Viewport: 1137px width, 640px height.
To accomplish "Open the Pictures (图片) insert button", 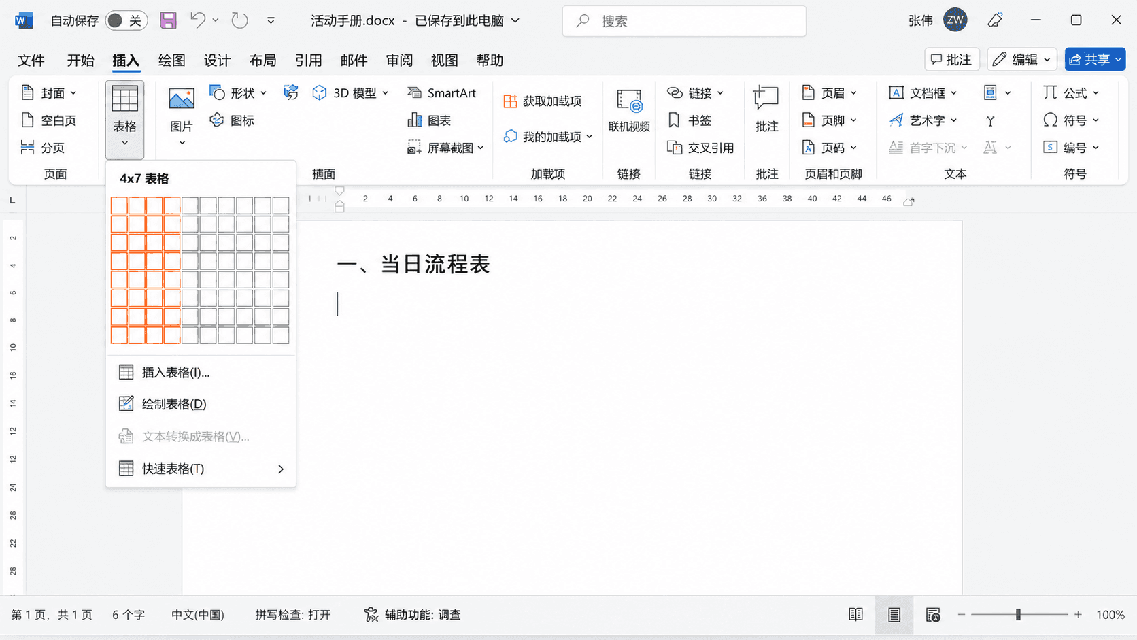I will click(x=182, y=117).
